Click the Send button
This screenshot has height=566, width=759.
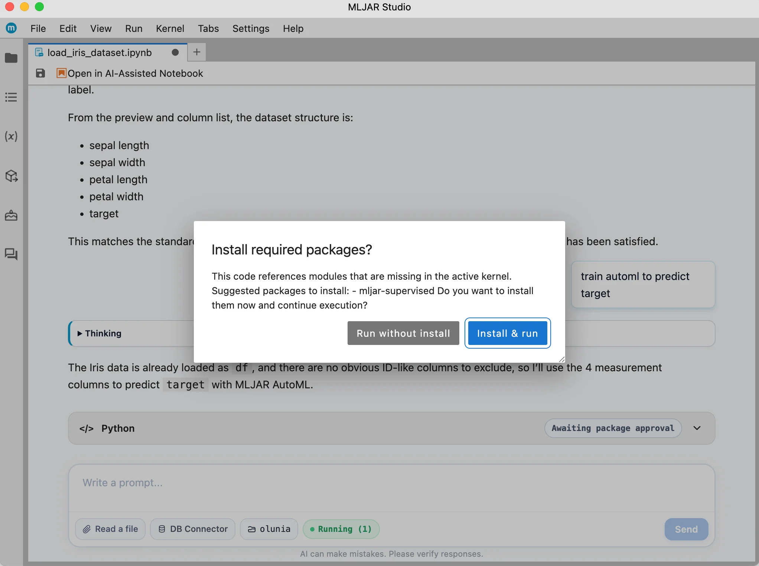686,529
